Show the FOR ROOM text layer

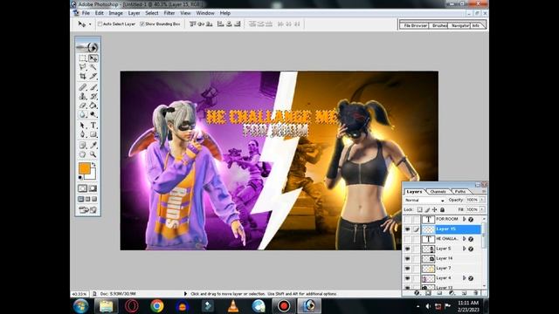click(408, 219)
